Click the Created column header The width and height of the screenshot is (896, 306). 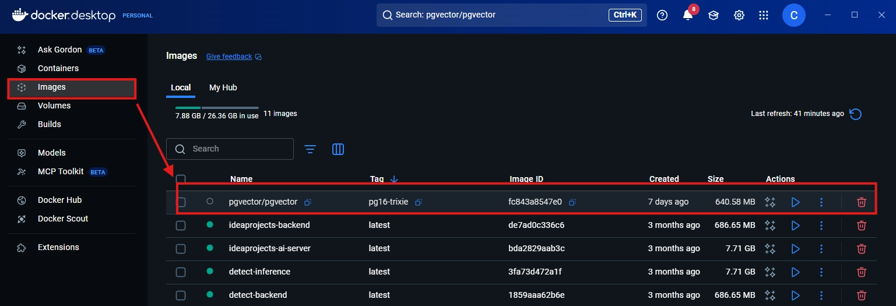(x=664, y=179)
